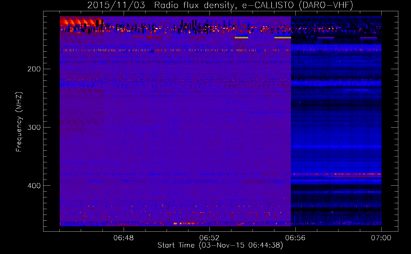The image size is (411, 254).
Task: Click the 07:00 time tick label
Action: (381, 238)
